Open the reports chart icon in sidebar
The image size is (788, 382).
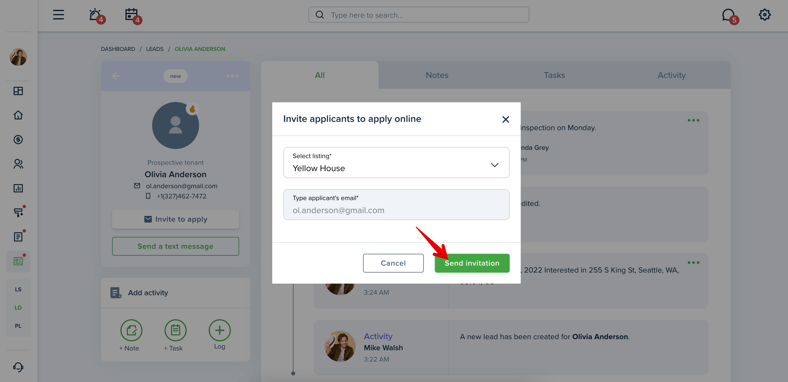[18, 188]
